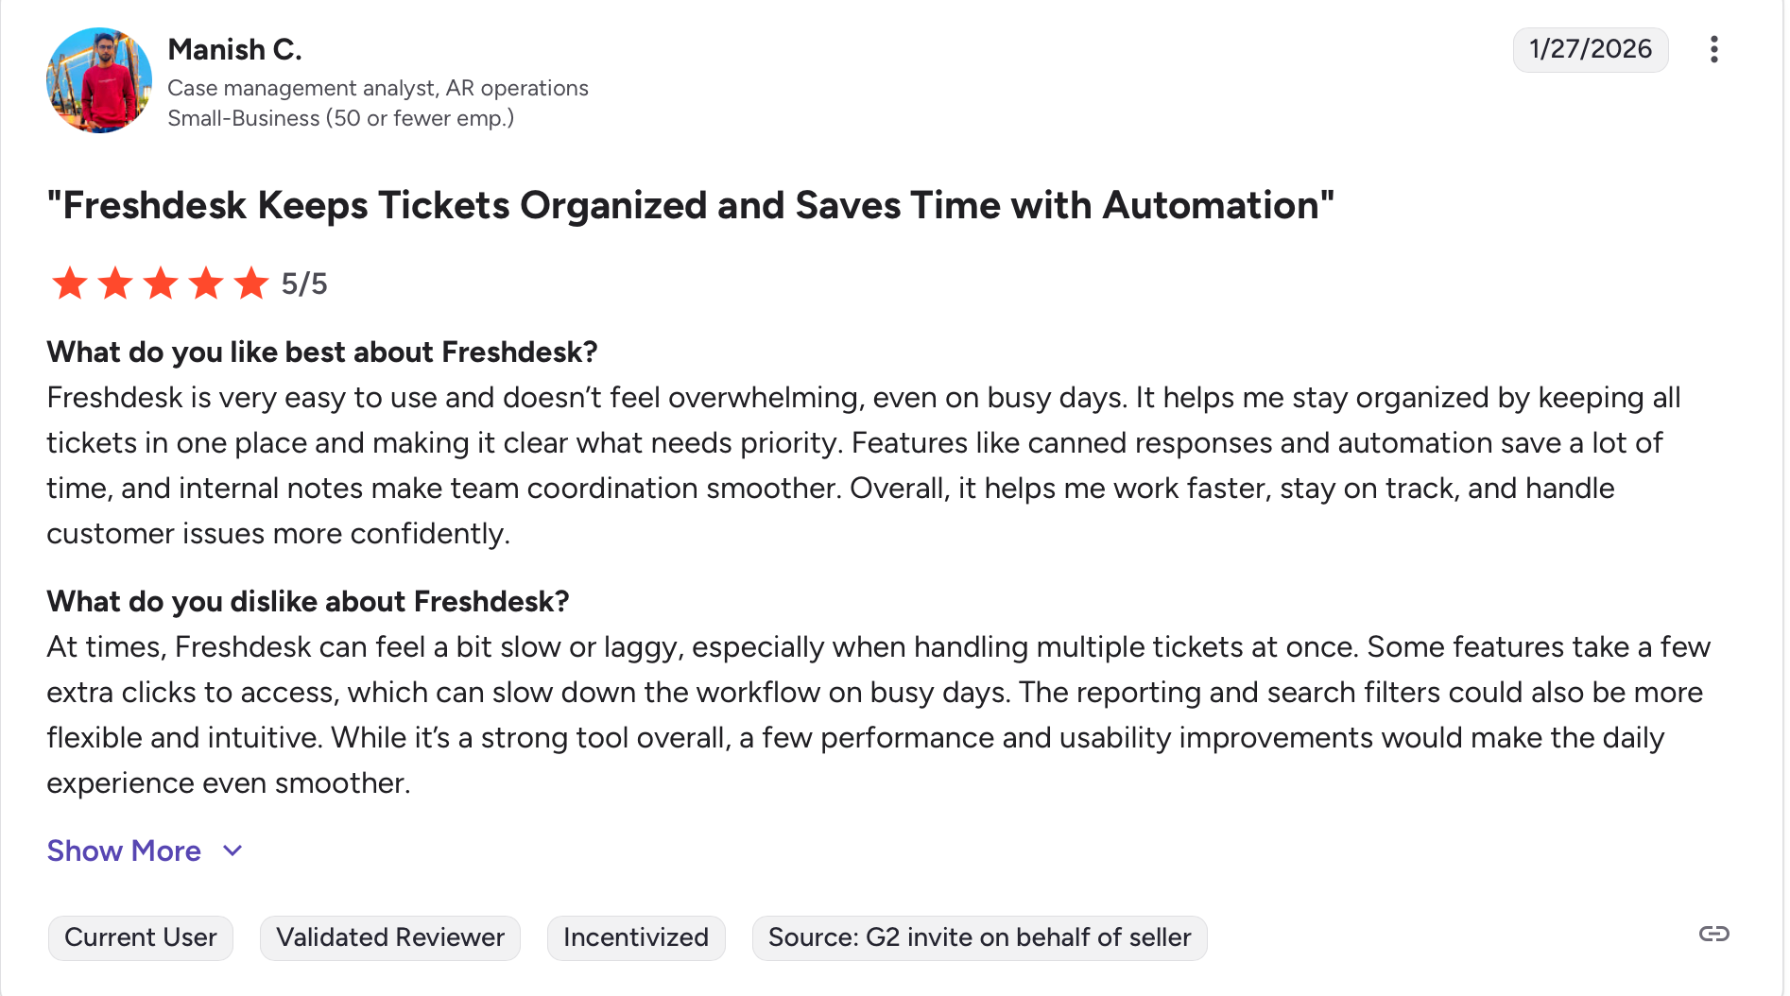
Task: Click the second rating star
Action: tap(115, 283)
